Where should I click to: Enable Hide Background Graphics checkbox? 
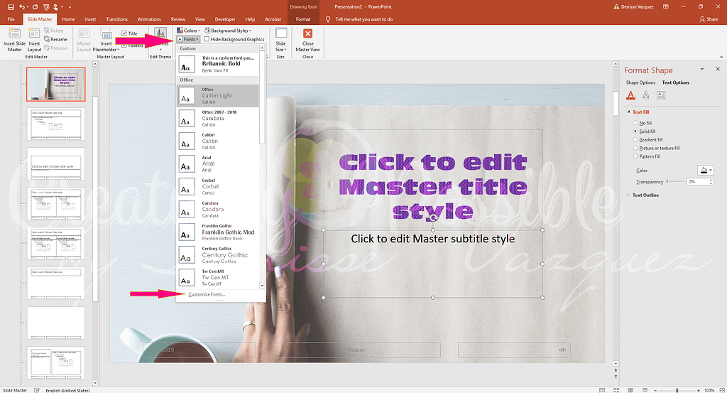(207, 39)
